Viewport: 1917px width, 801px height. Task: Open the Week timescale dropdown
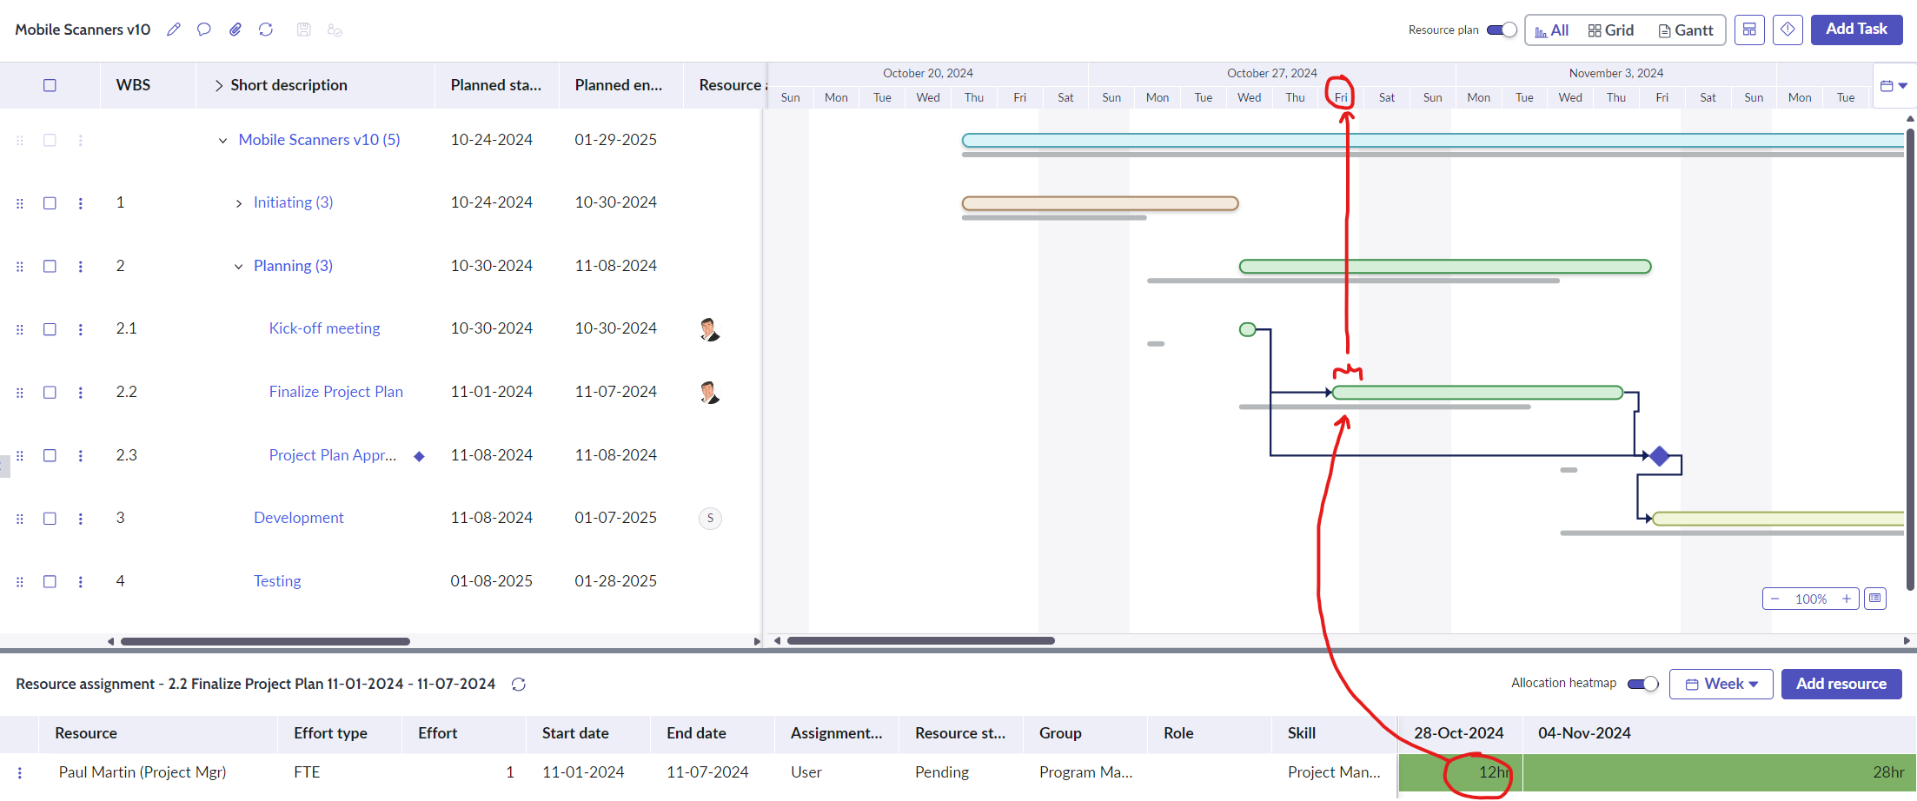(x=1721, y=684)
